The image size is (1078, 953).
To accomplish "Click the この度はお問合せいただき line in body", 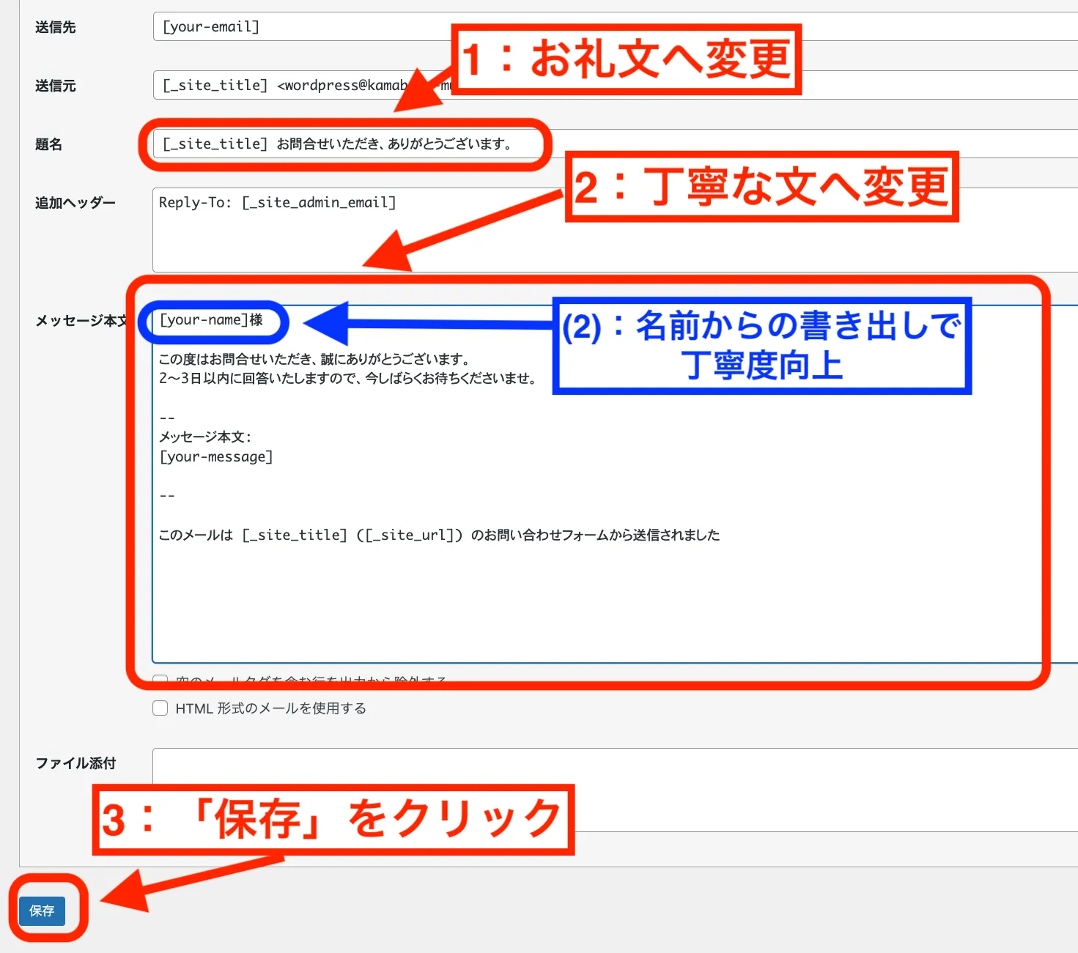I will click(x=314, y=359).
